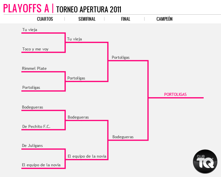
Task: Select the CUARTOS column header
Action: point(45,19)
